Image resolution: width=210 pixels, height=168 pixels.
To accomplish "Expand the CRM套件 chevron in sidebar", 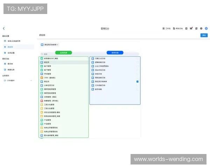I will click(31, 80).
